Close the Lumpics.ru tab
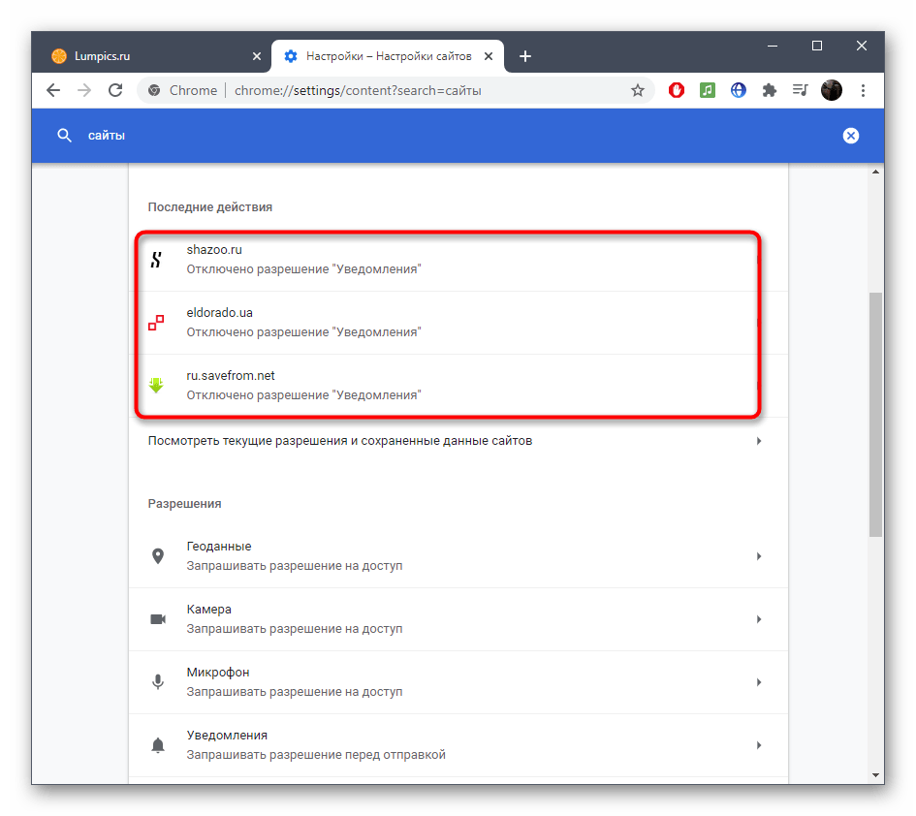 click(x=257, y=56)
